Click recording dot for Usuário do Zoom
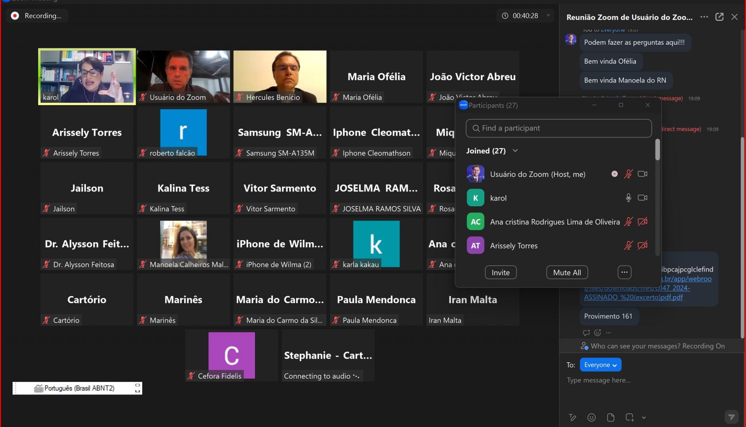The height and width of the screenshot is (427, 746). tap(615, 174)
